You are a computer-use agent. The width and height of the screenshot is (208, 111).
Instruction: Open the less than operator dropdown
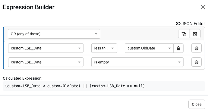pos(104,48)
